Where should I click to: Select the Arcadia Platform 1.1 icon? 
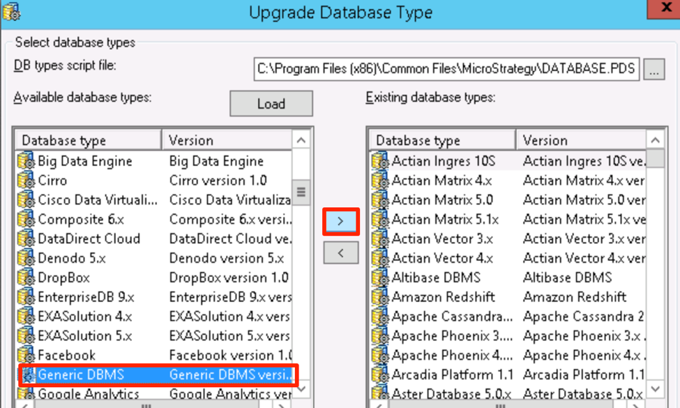(380, 375)
